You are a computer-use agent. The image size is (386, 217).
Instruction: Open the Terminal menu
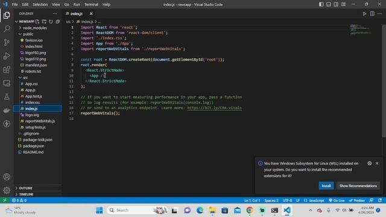(x=91, y=4)
